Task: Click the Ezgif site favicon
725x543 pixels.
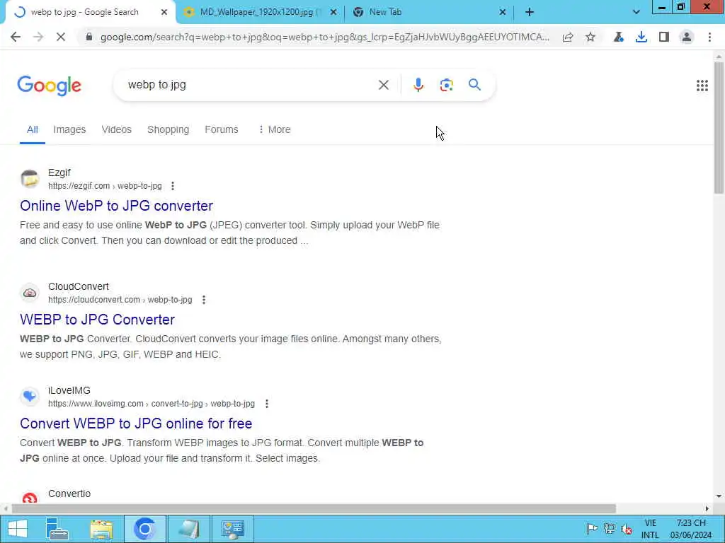Action: tap(30, 179)
